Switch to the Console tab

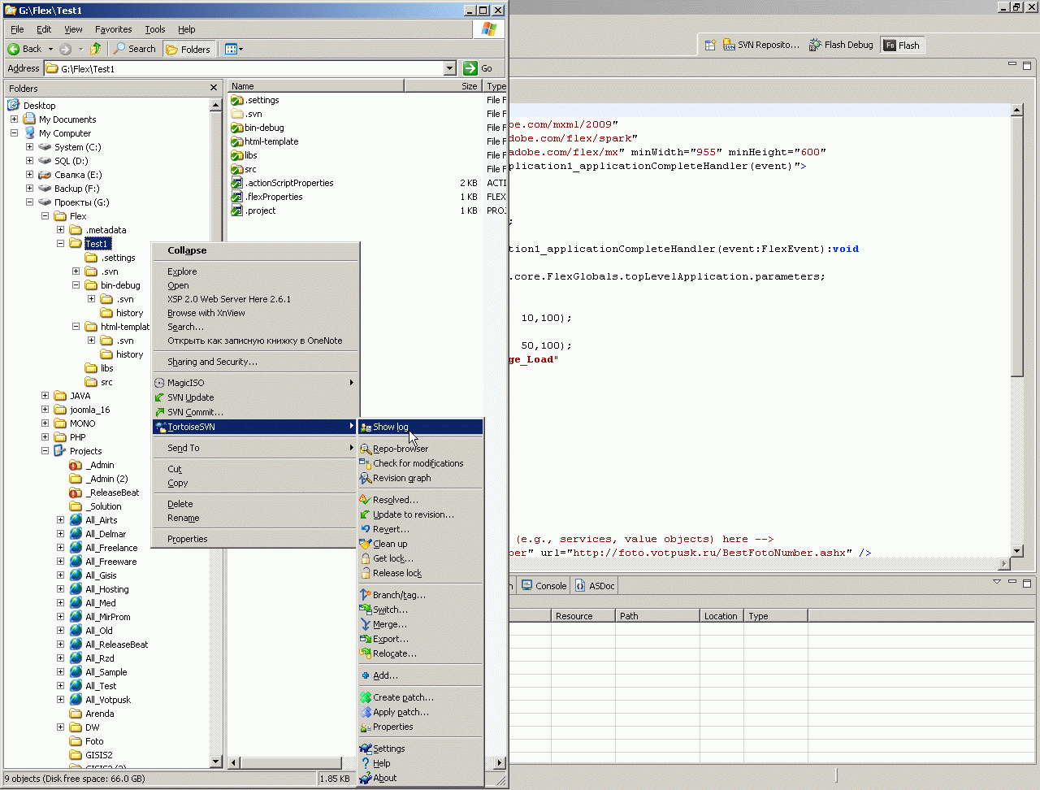tap(544, 585)
